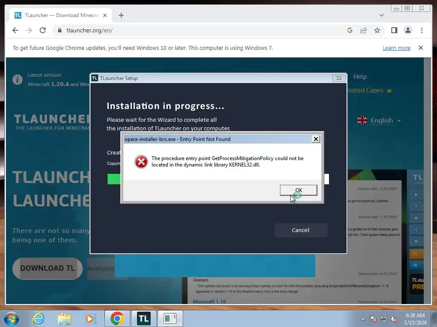Open the network status tray icon
This screenshot has width=437, height=327.
[x=384, y=319]
